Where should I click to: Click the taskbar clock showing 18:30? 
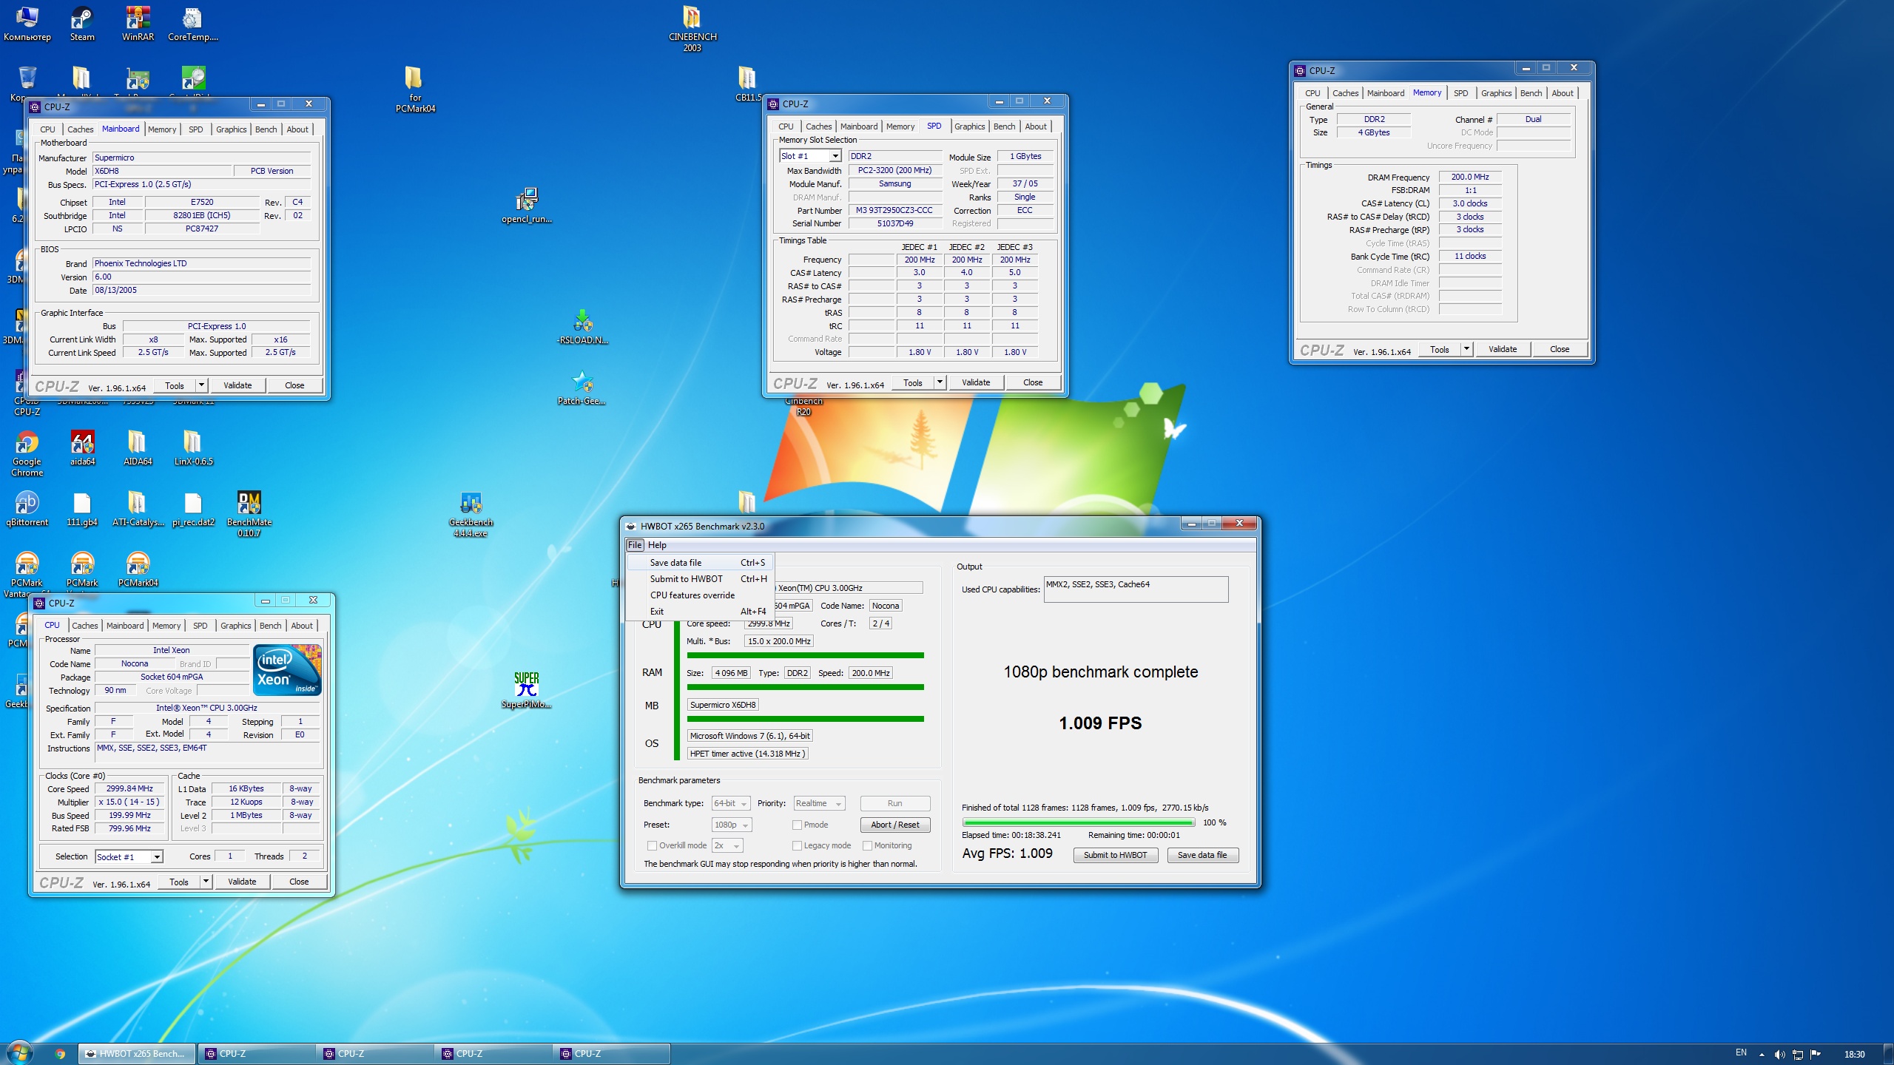point(1854,1055)
